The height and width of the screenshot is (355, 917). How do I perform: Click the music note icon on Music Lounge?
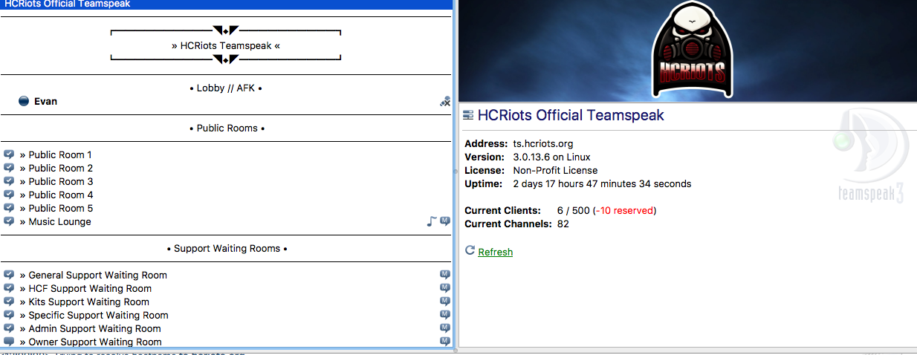tap(432, 221)
